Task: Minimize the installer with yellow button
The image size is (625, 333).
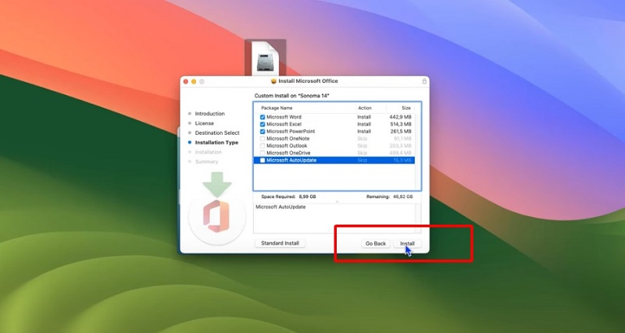Action: (194, 81)
